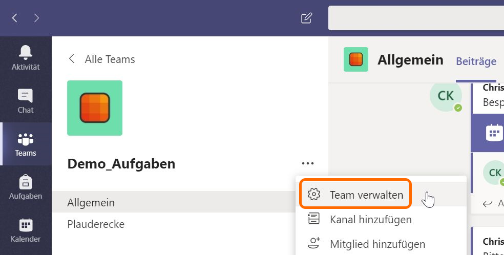This screenshot has width=504, height=255.
Task: Click the calendar meeting icon in post
Action: coord(494,133)
